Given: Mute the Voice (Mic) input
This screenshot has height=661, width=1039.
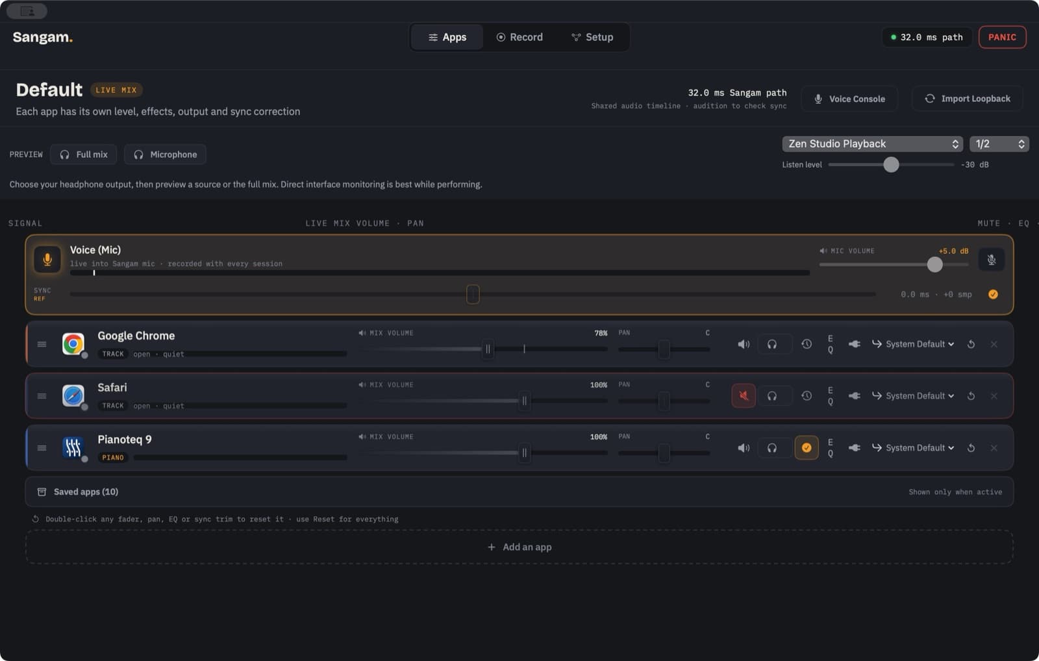Looking at the screenshot, I should point(991,260).
